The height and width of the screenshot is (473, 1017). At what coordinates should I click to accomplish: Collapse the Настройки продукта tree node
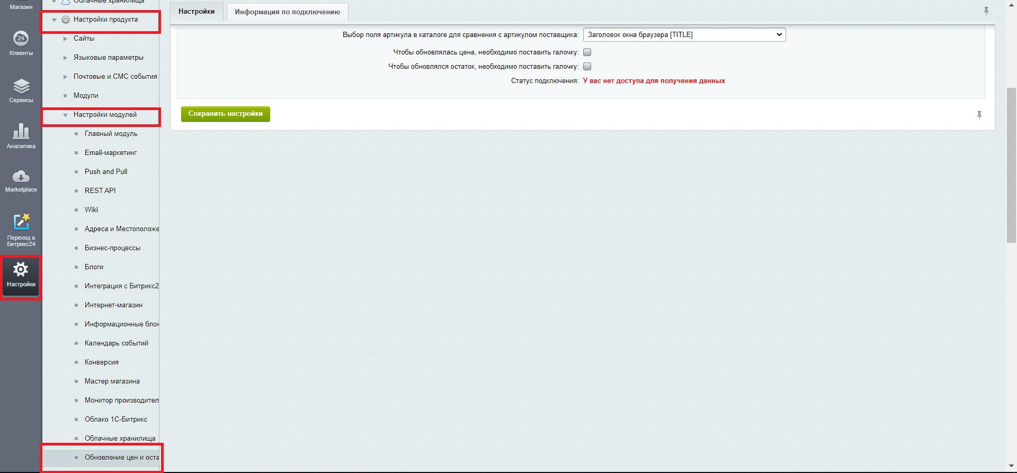[x=54, y=20]
